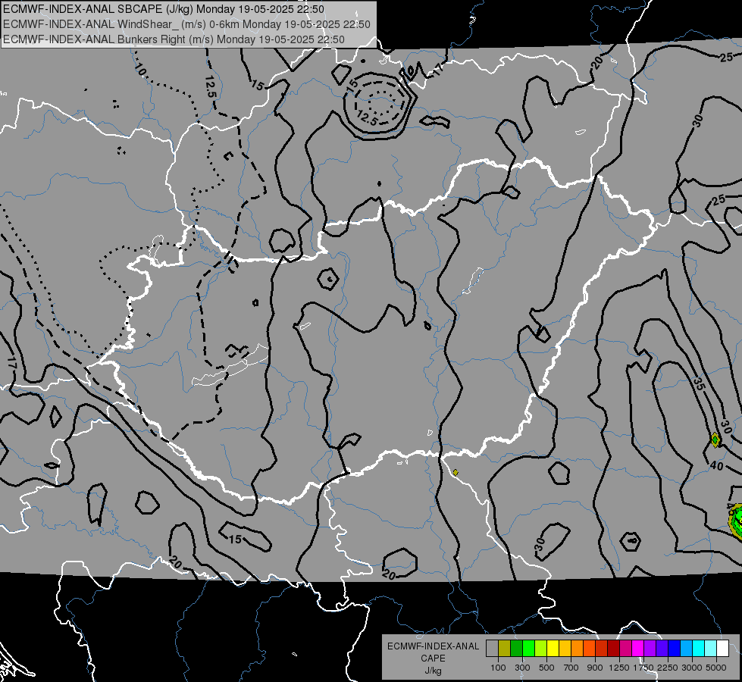This screenshot has width=742, height=682.
Task: Click the J/kg unit label in the legend
Action: coord(433,671)
